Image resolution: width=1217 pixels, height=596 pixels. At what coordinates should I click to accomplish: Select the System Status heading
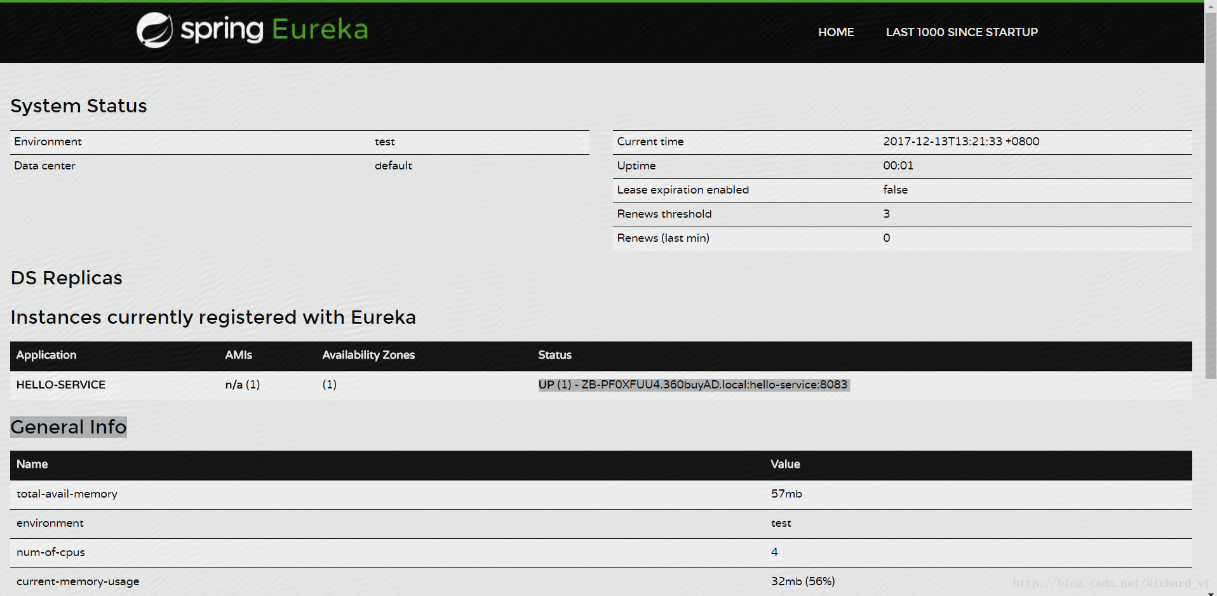(x=79, y=106)
